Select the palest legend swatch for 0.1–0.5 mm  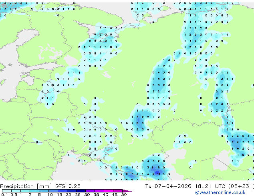7,191
